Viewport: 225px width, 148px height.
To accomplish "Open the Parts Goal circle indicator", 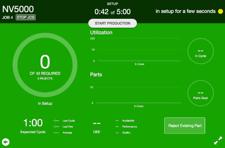I will [x=201, y=93].
